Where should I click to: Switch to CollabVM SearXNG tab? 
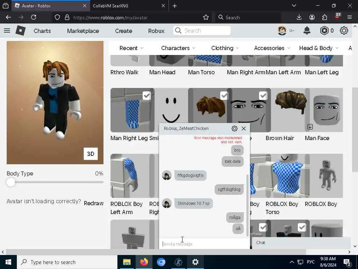[129, 6]
